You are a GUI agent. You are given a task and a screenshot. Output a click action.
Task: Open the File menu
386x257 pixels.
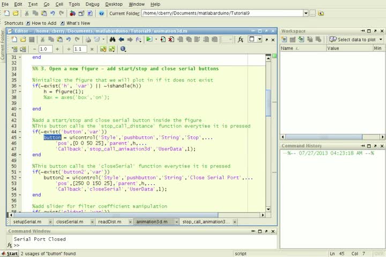[5, 4]
